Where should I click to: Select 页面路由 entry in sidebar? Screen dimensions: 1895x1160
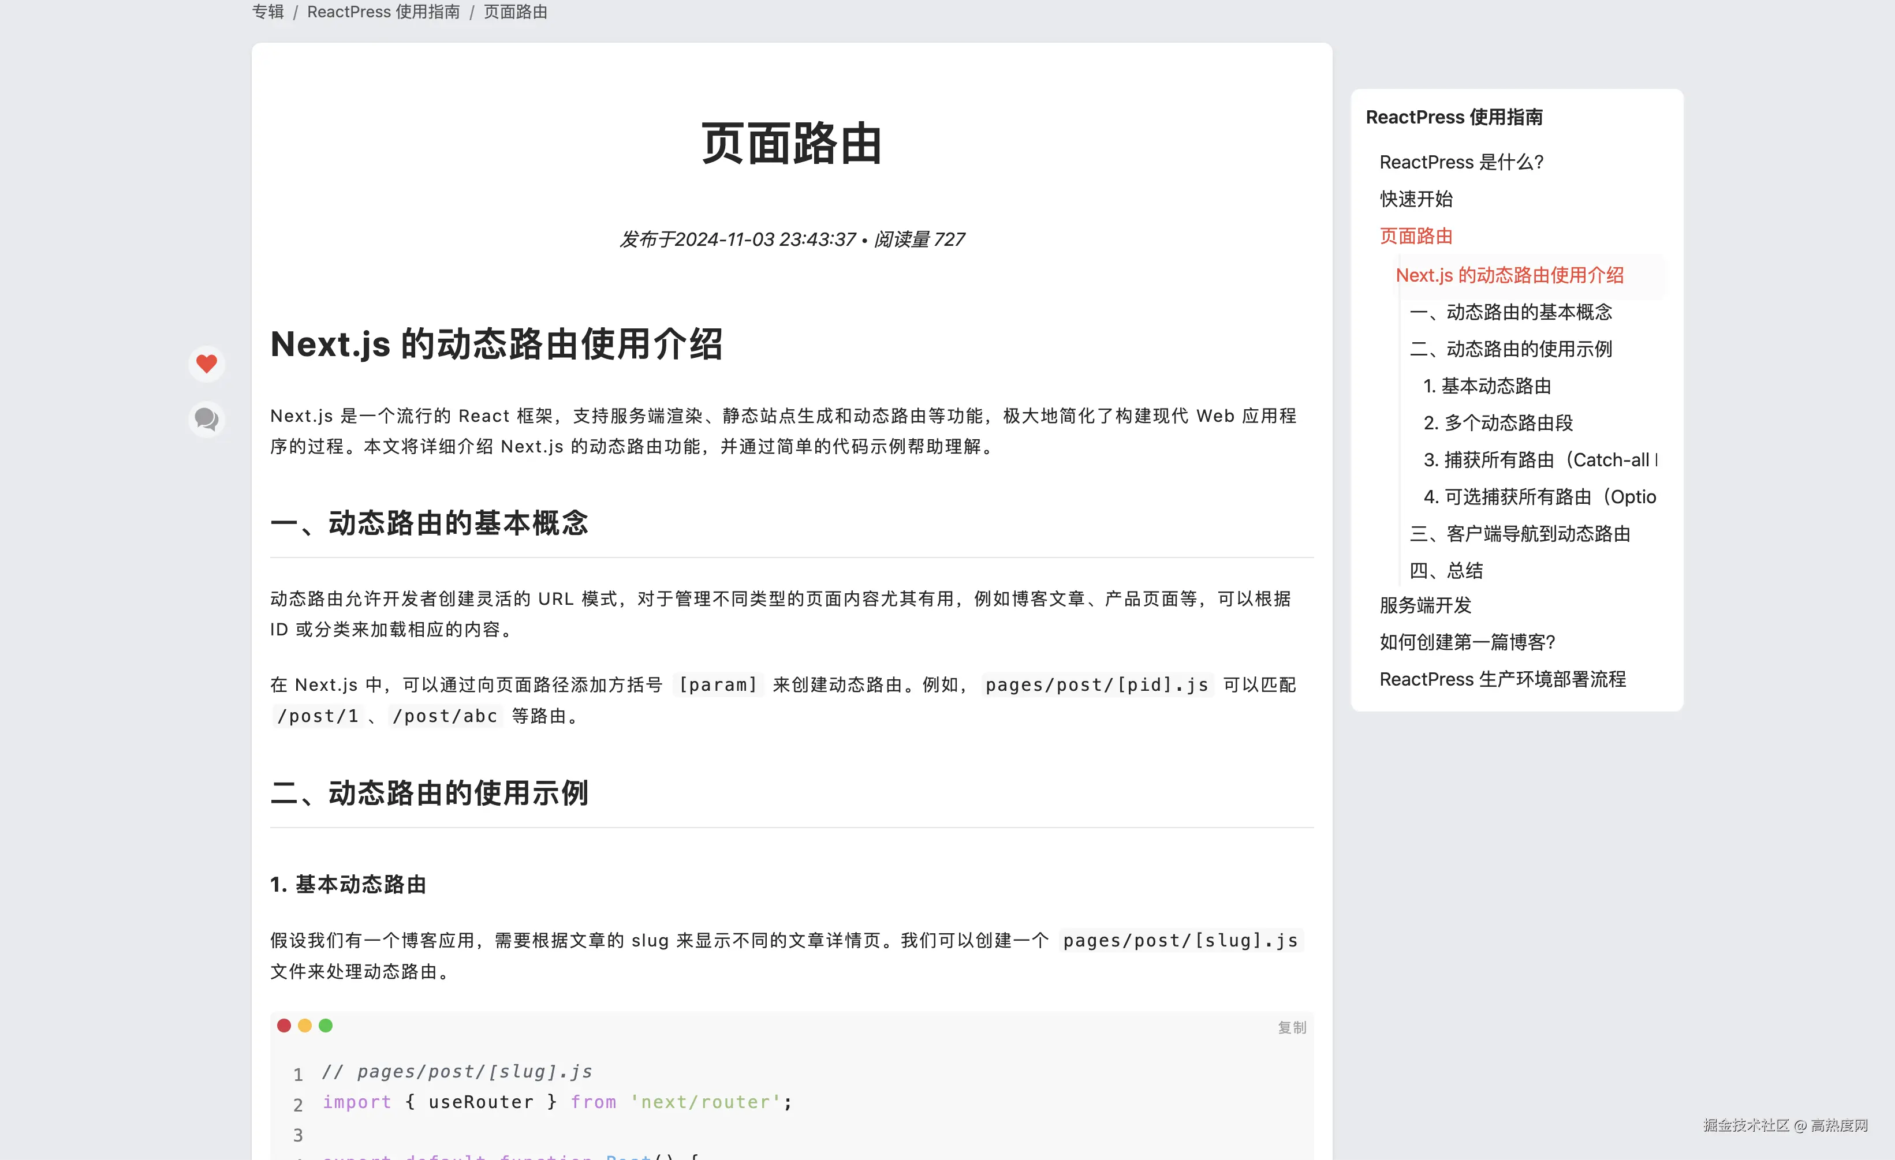click(1416, 236)
